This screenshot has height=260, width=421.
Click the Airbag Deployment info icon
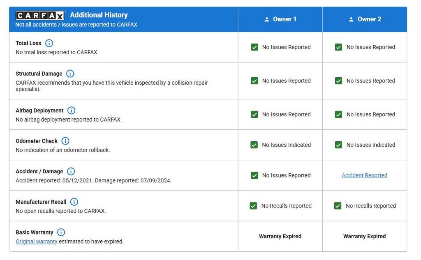(x=71, y=110)
